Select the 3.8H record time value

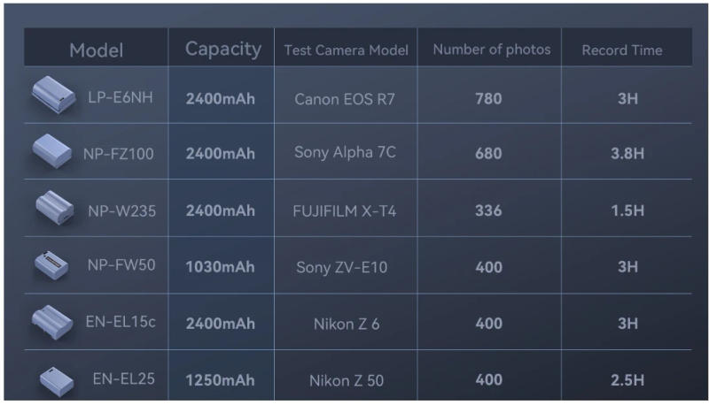(627, 154)
